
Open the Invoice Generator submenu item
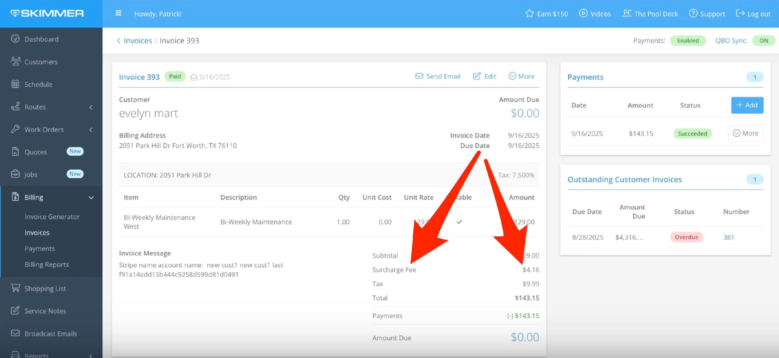click(52, 217)
